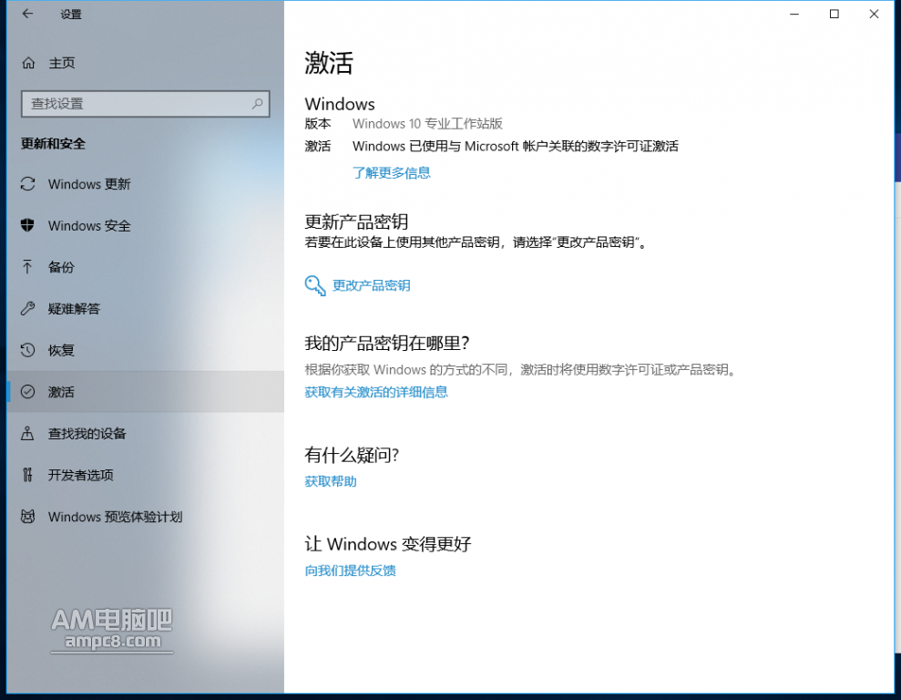Screen dimensions: 901x700
Task: Click the digital license activation status text
Action: pos(516,147)
